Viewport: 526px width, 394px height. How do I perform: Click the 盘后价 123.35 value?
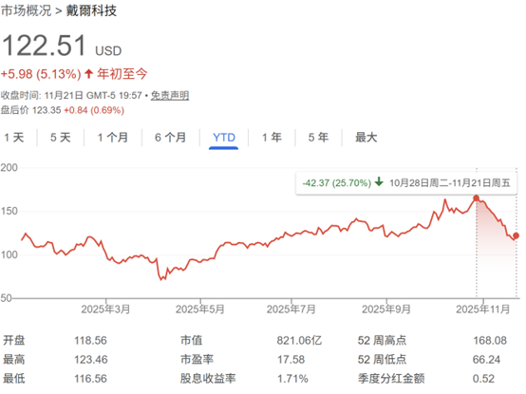[31, 110]
